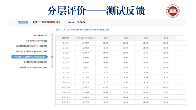Image resolution: width=196 pixels, height=110 pixels.
Task: Click the track node beside 学情表格
Action: (x=52, y=35)
